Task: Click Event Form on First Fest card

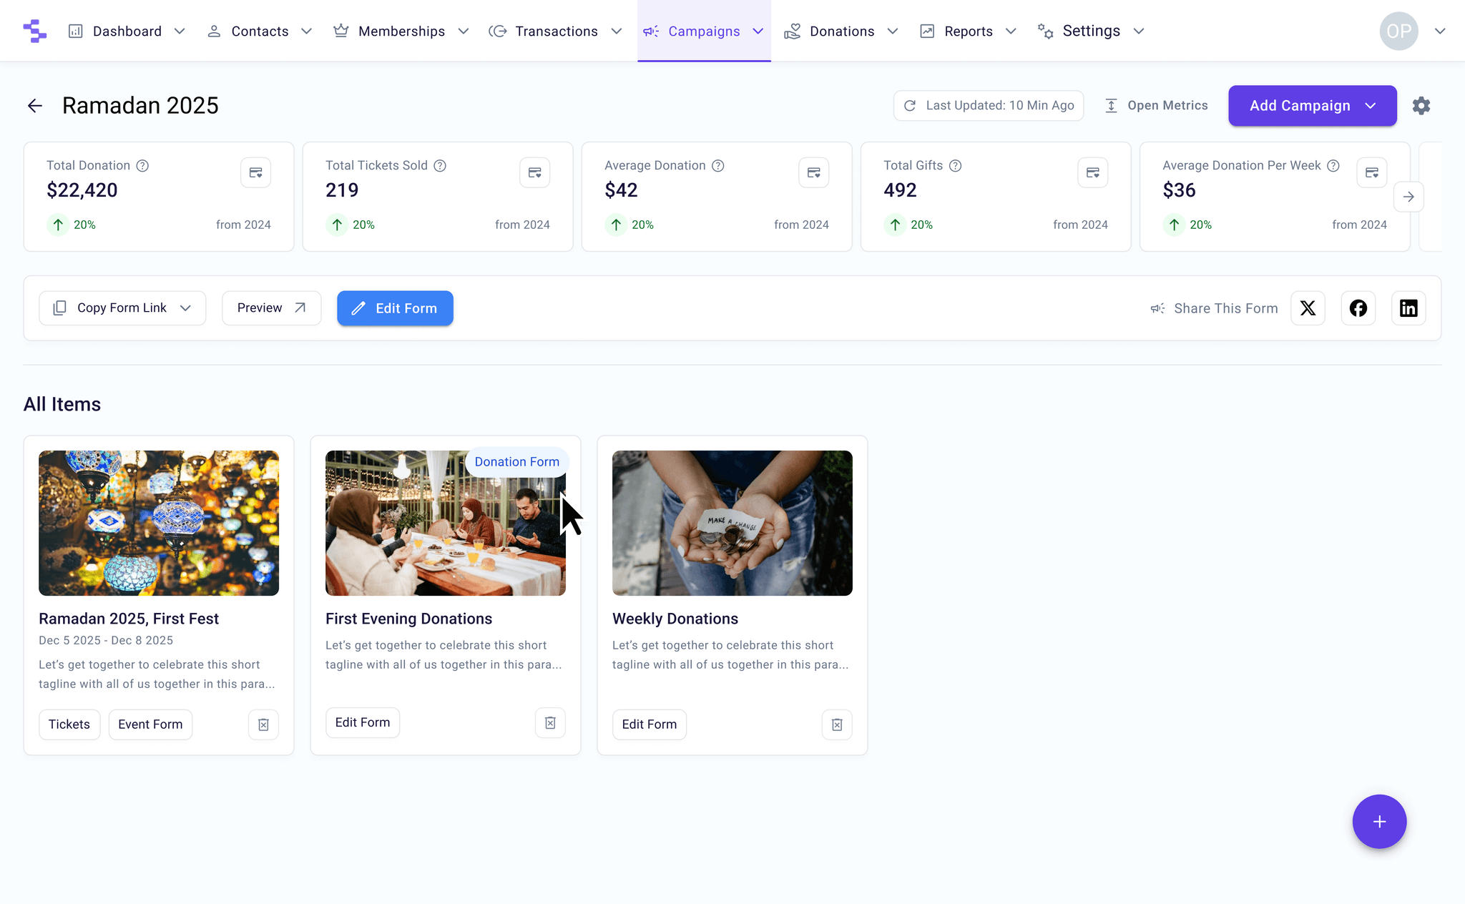Action: click(x=150, y=724)
